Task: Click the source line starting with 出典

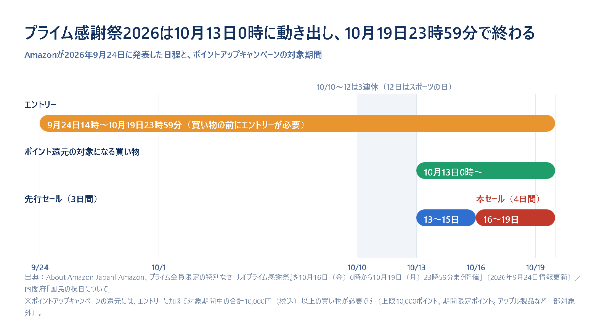Action: click(x=304, y=277)
